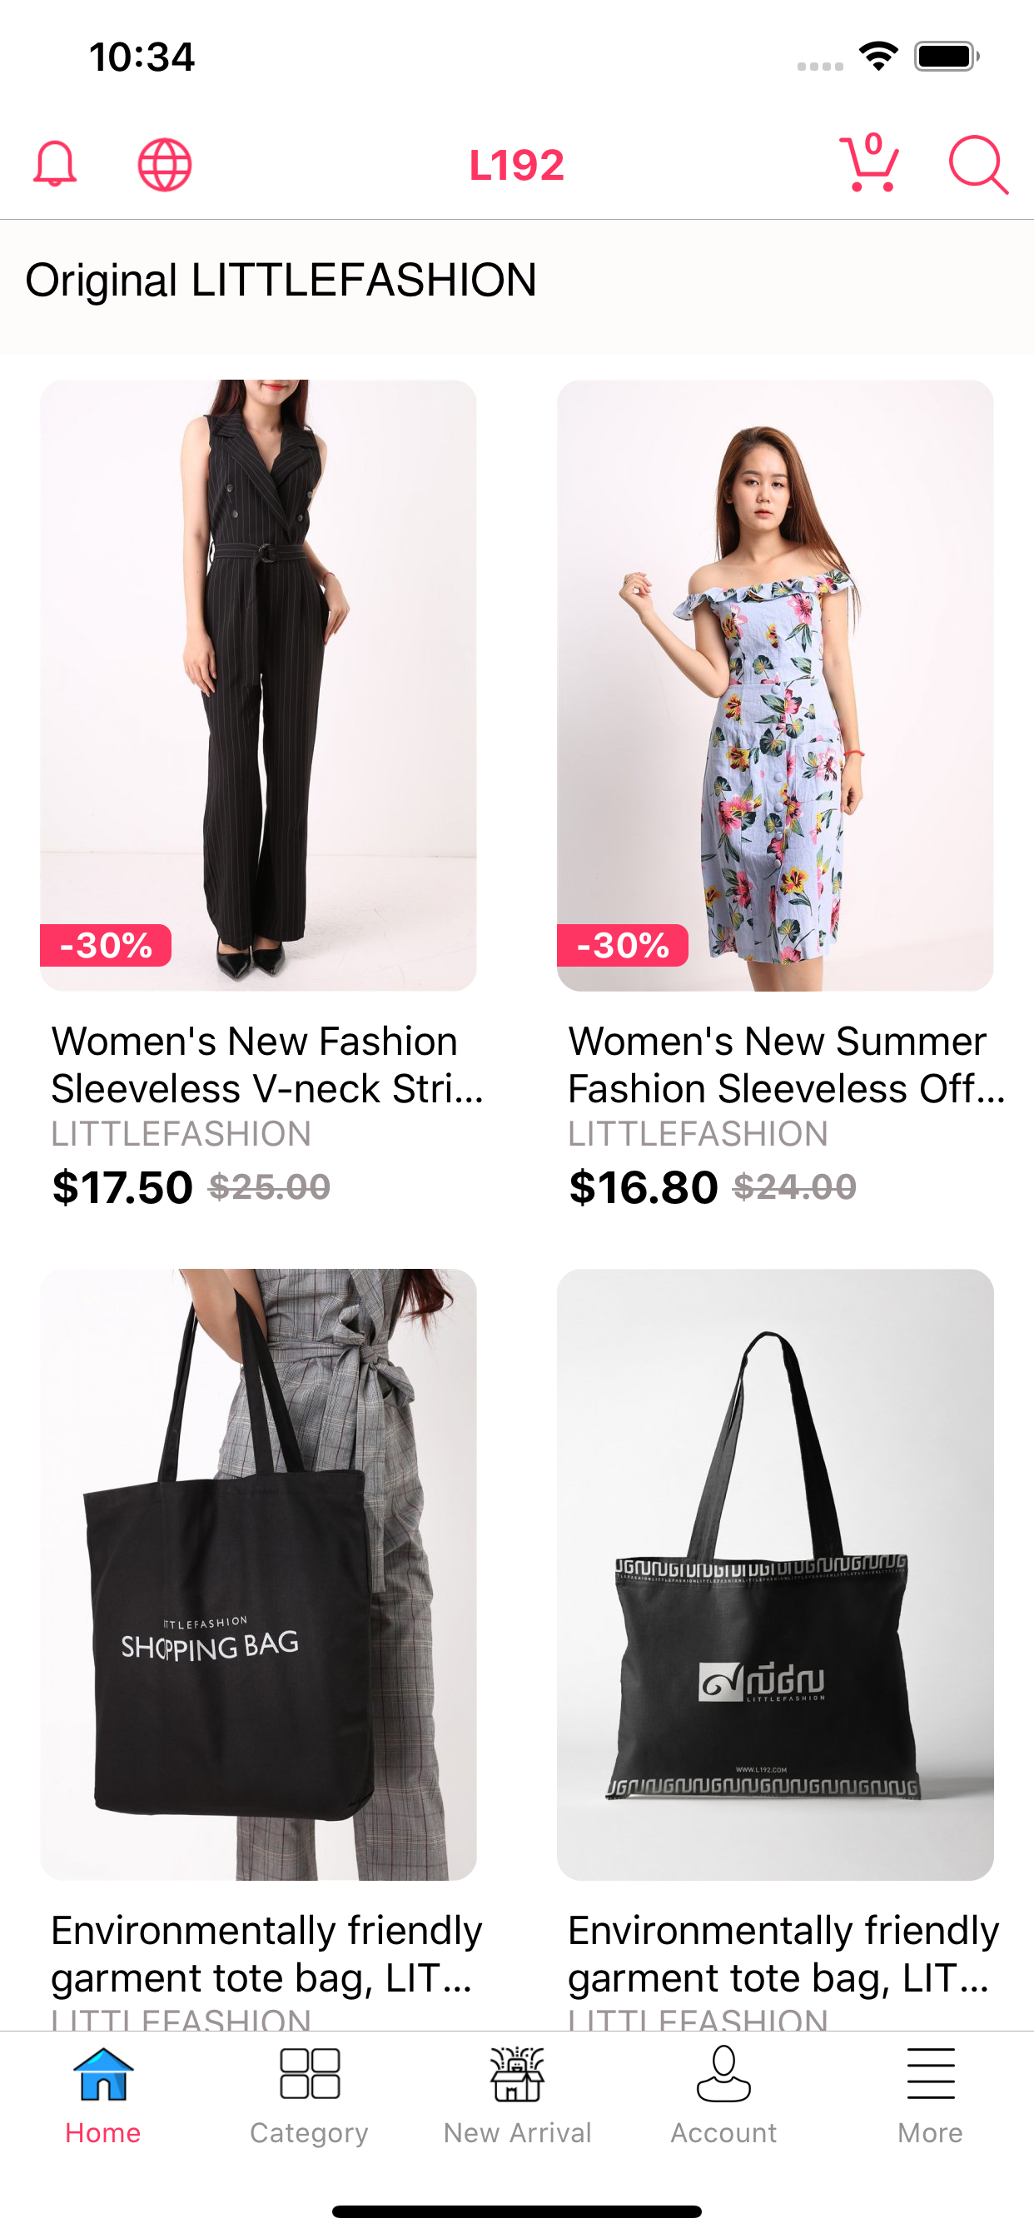Open the striped V-neck jumpsuit photo

pos(258,684)
